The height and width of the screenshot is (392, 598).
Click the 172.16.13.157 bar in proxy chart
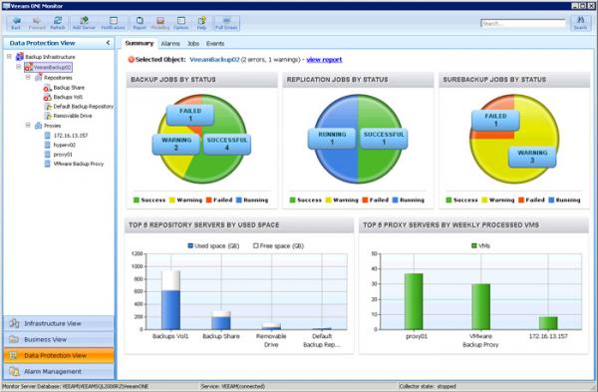(548, 323)
